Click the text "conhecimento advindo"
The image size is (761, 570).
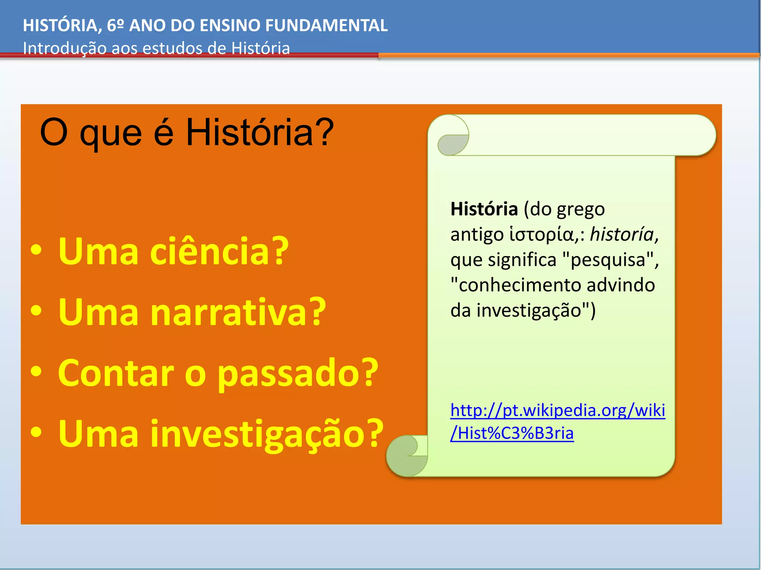[x=553, y=285]
